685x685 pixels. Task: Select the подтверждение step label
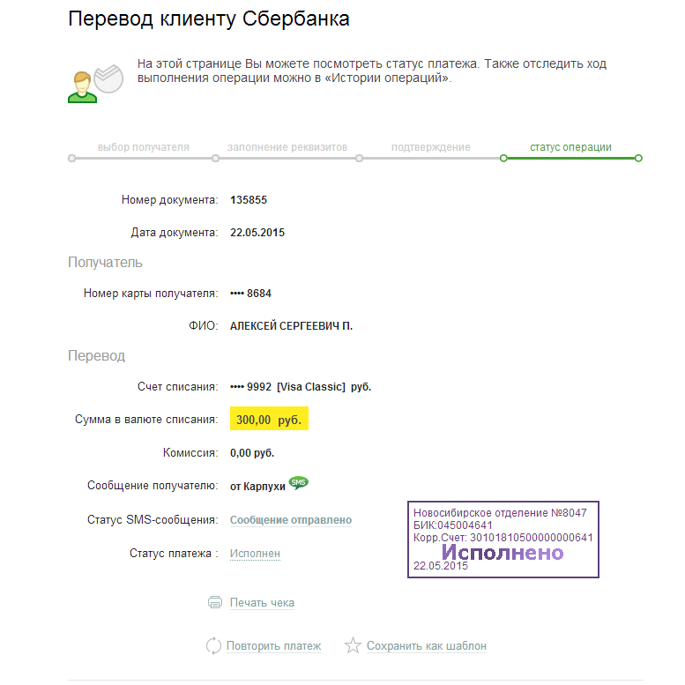pos(430,147)
